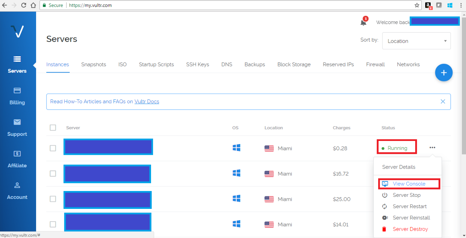Image resolution: width=466 pixels, height=238 pixels.
Task: Open the Vultr Docs link
Action: [x=147, y=101]
